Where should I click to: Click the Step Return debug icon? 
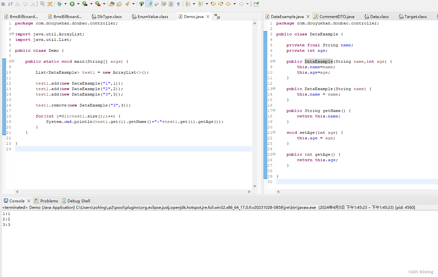(x=33, y=4)
